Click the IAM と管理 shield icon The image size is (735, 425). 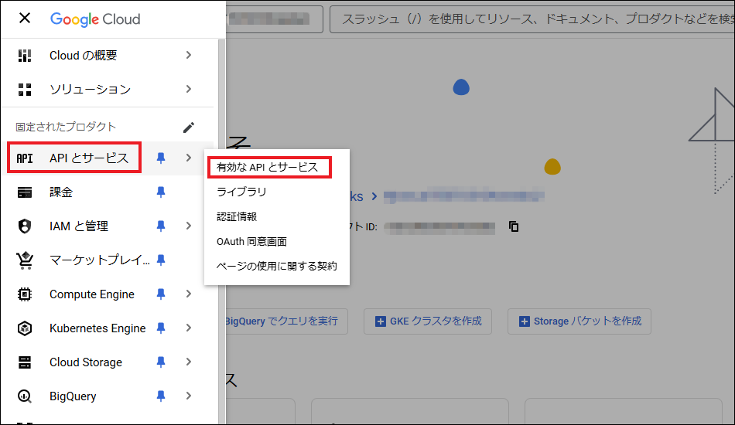coord(25,226)
